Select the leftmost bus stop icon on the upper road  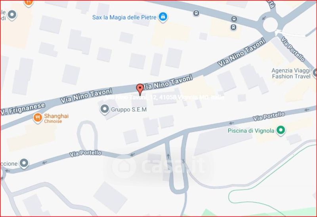point(196,13)
